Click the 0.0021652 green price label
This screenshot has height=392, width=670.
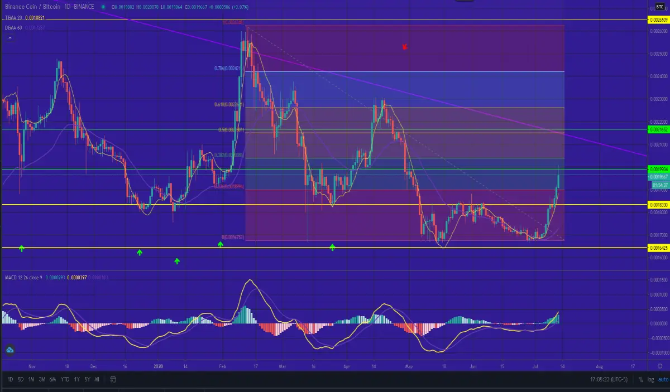[658, 129]
